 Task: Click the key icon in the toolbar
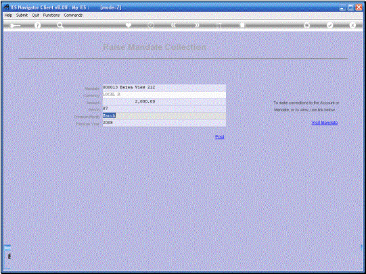pos(15,26)
